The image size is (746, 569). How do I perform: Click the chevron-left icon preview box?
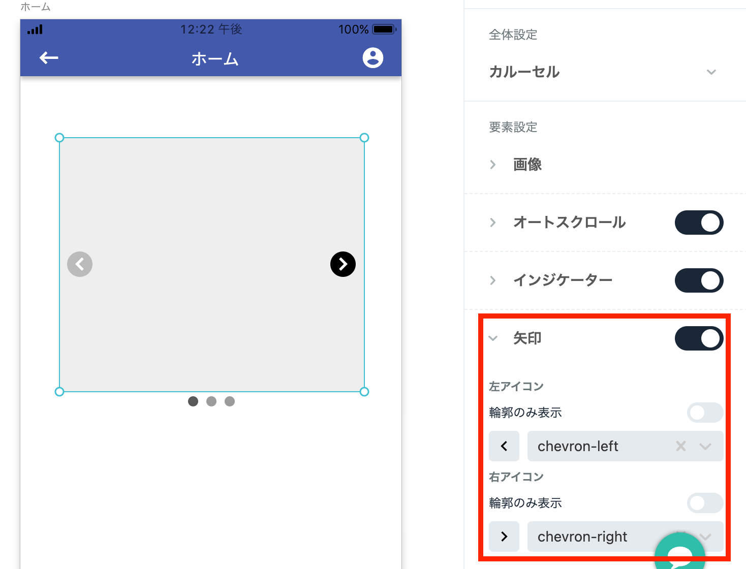click(x=504, y=446)
